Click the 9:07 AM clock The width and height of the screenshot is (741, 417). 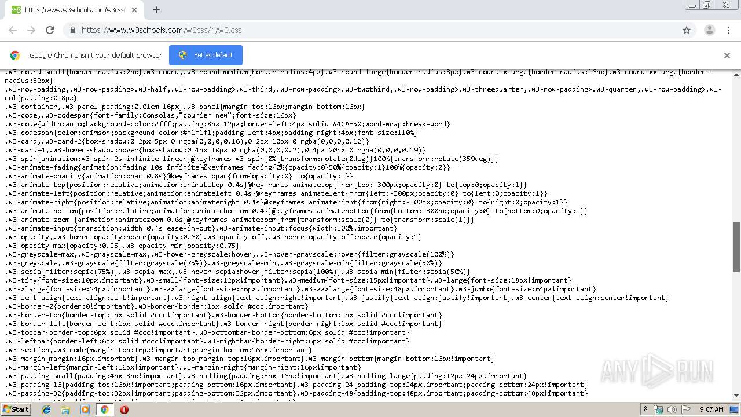711,409
